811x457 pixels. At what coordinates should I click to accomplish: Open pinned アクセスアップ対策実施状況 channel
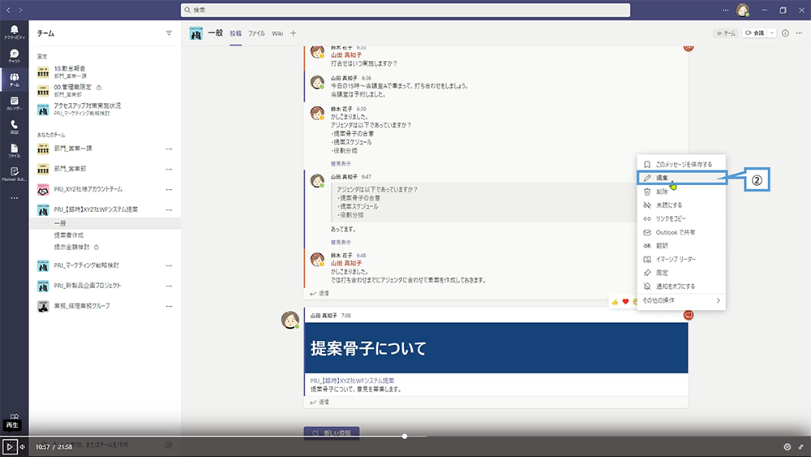pyautogui.click(x=79, y=110)
